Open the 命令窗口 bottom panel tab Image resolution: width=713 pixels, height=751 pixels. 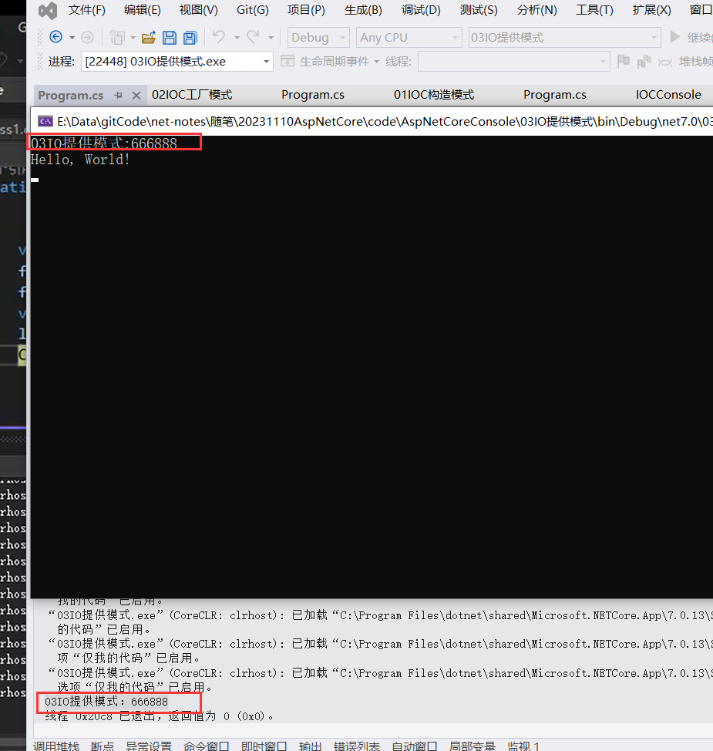click(207, 746)
